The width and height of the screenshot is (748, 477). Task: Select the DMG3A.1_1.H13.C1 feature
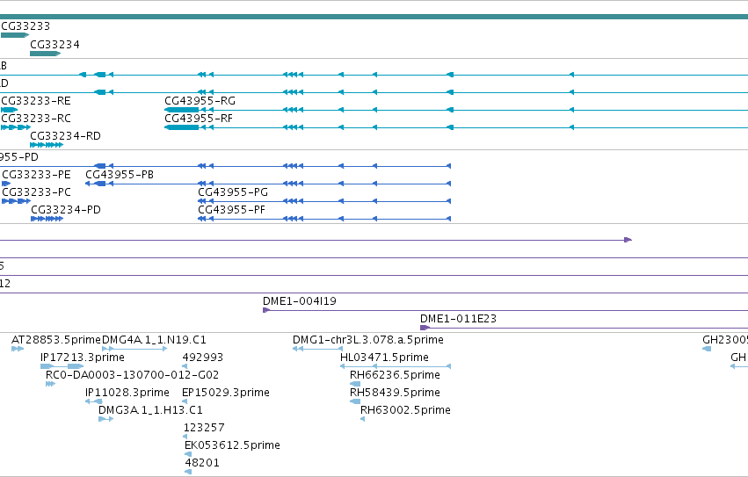pyautogui.click(x=105, y=419)
